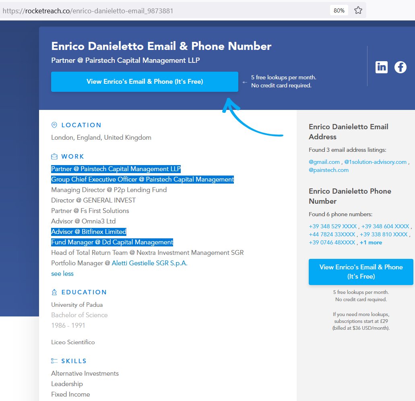Click 'Alternative Investments' skill

85,374
